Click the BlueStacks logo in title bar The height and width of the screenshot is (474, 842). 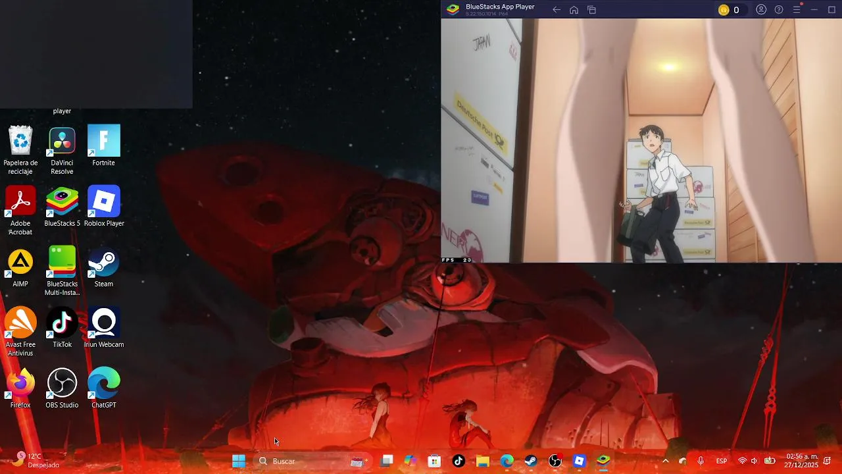coord(453,9)
